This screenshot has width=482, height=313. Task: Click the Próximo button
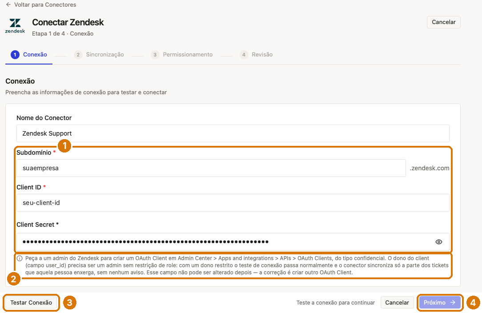click(440, 302)
